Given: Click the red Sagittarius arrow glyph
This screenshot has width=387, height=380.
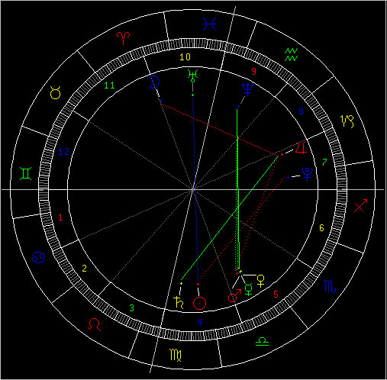Looking at the screenshot, I should tap(361, 205).
